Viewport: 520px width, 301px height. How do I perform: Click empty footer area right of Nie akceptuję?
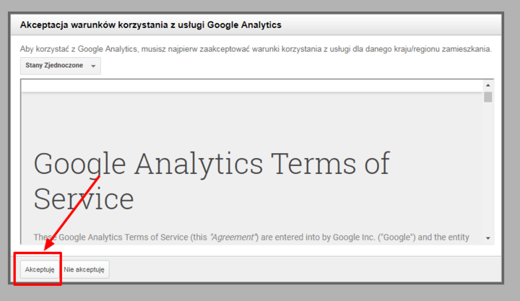tap(303, 269)
